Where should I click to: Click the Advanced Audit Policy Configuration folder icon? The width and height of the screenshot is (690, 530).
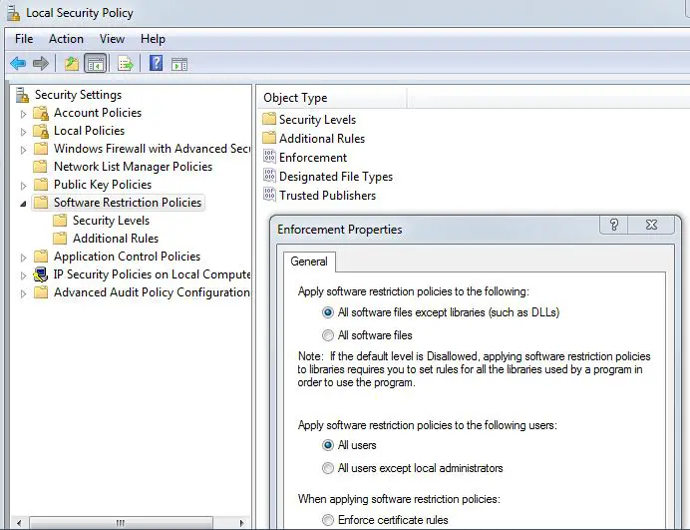(41, 292)
